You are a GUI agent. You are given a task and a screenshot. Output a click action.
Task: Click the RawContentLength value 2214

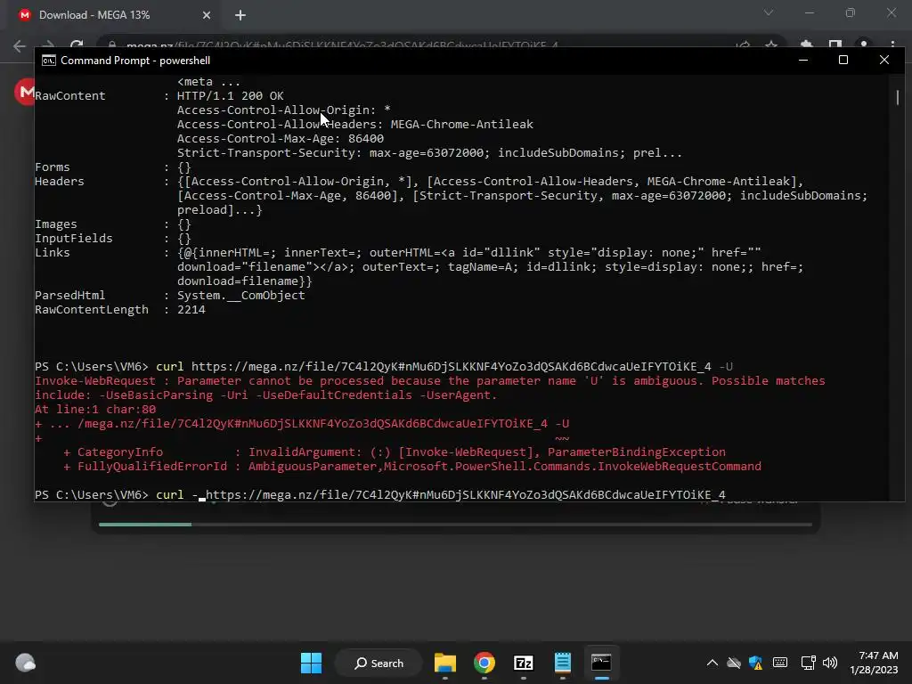pos(191,309)
